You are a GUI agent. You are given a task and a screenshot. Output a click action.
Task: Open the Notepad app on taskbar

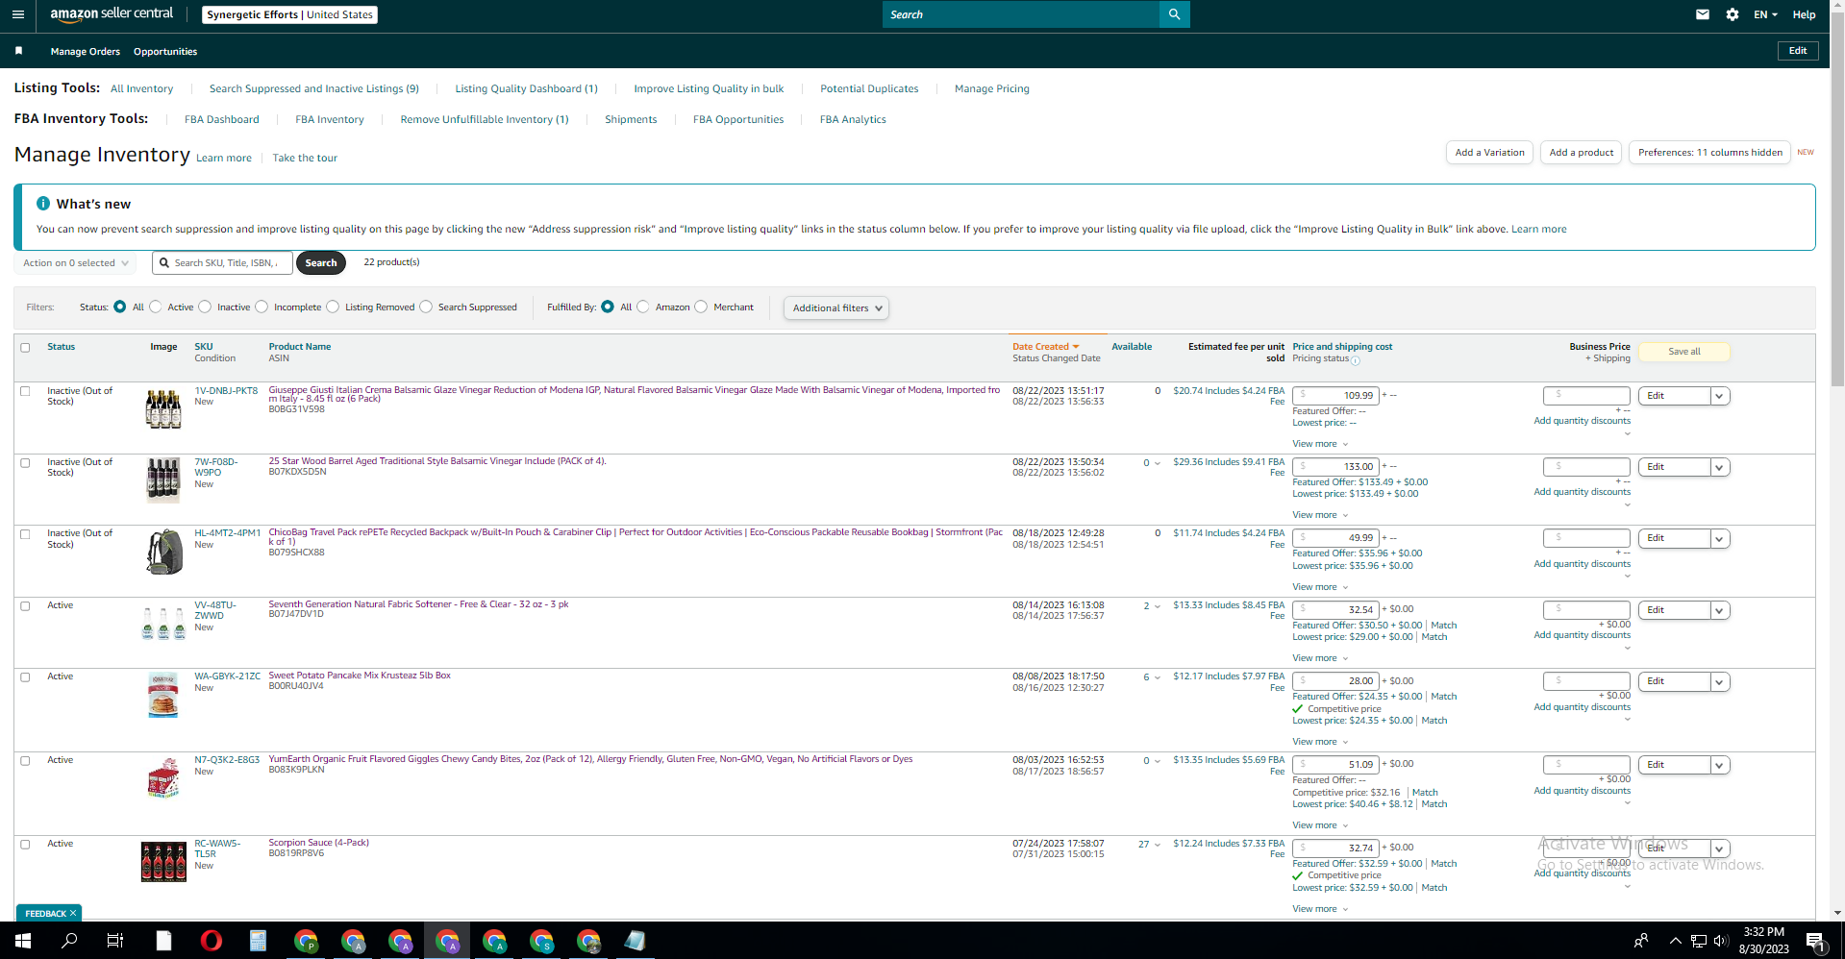635,941
